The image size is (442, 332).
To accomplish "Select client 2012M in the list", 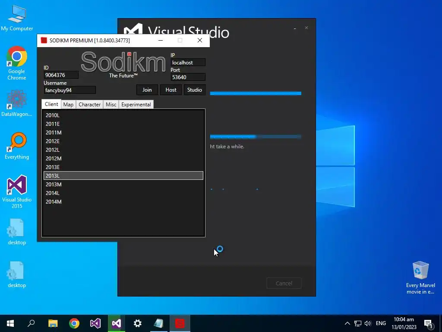I will (123, 158).
